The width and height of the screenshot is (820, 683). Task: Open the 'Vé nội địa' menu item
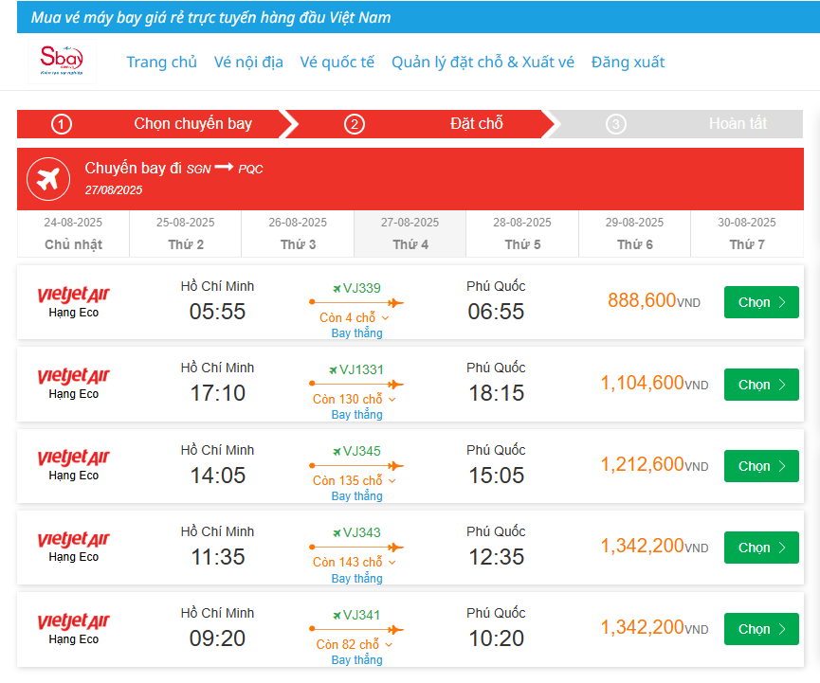(x=248, y=63)
